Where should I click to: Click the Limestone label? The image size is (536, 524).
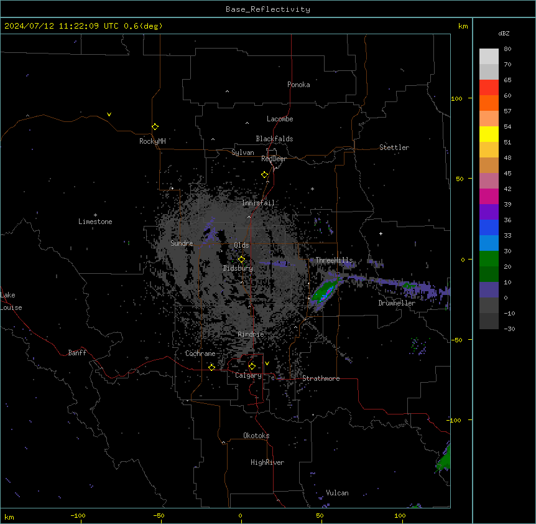95,222
